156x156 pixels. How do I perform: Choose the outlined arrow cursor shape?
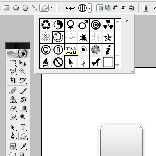click(83, 62)
